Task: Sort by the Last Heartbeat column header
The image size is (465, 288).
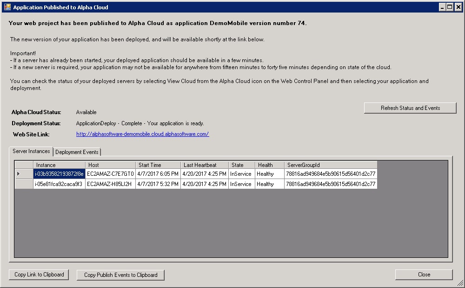Action: [x=205, y=165]
